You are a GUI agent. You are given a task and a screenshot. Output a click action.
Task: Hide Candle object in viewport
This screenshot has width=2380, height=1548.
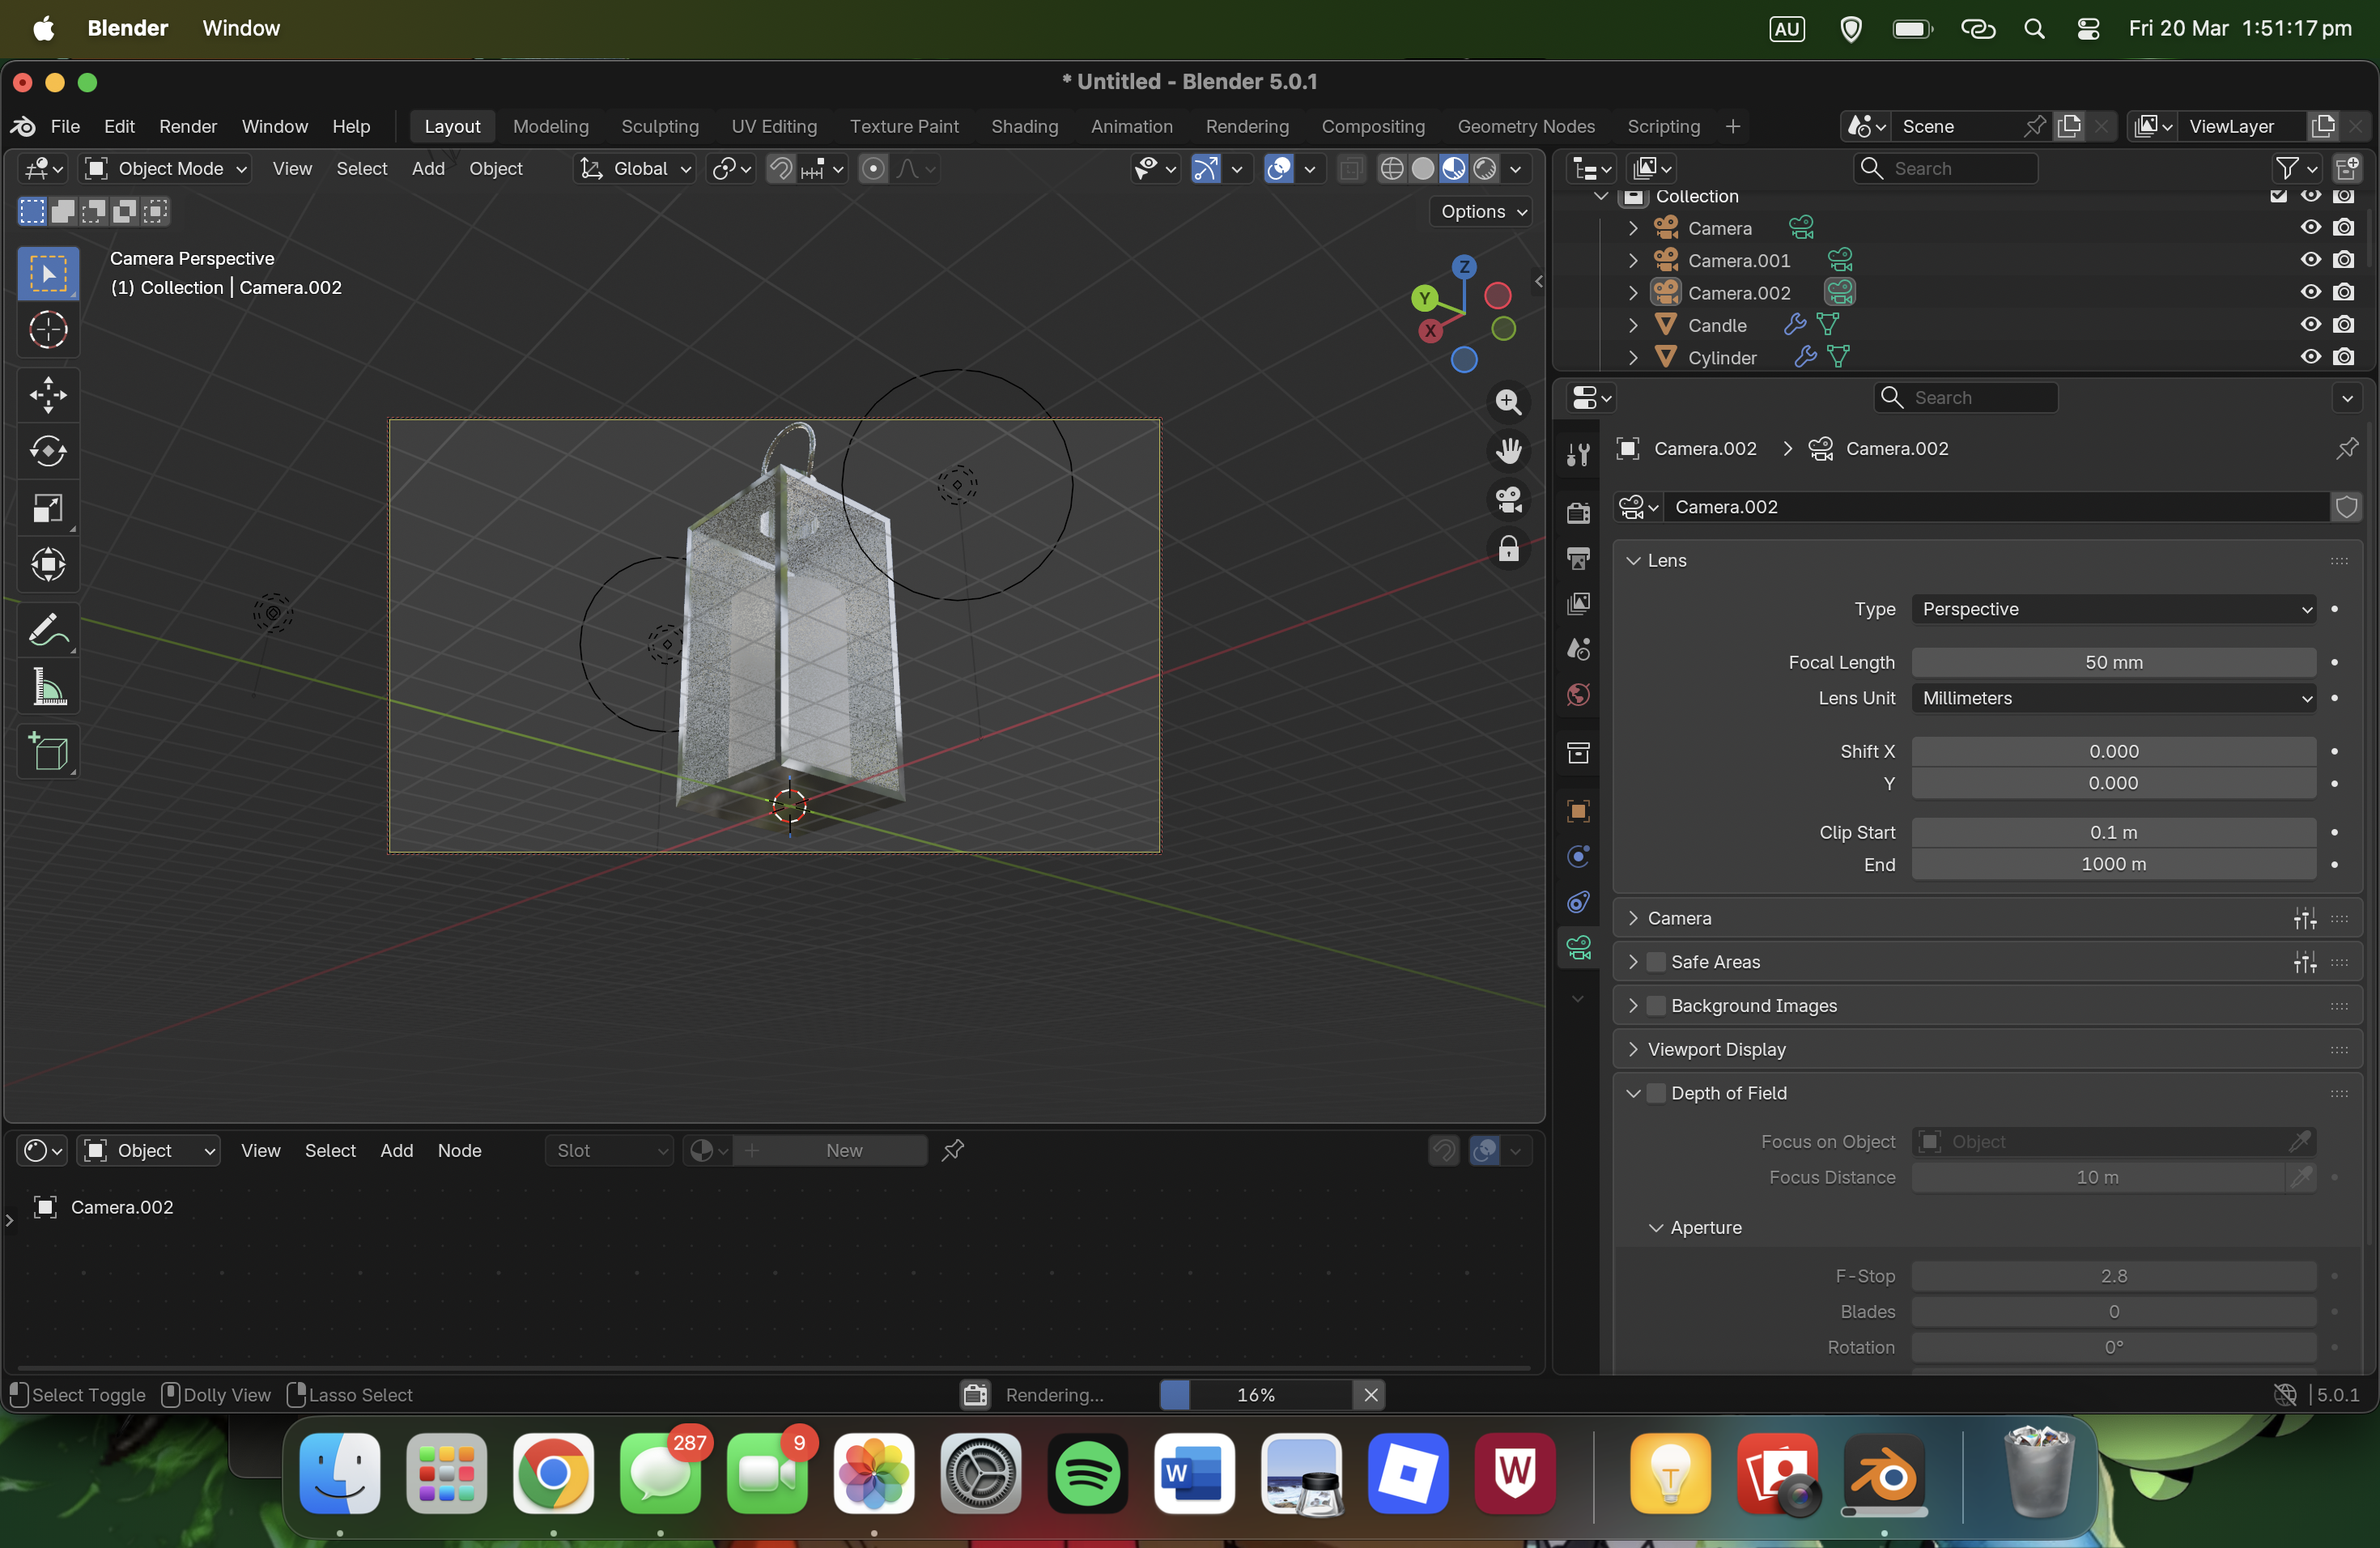2310,325
